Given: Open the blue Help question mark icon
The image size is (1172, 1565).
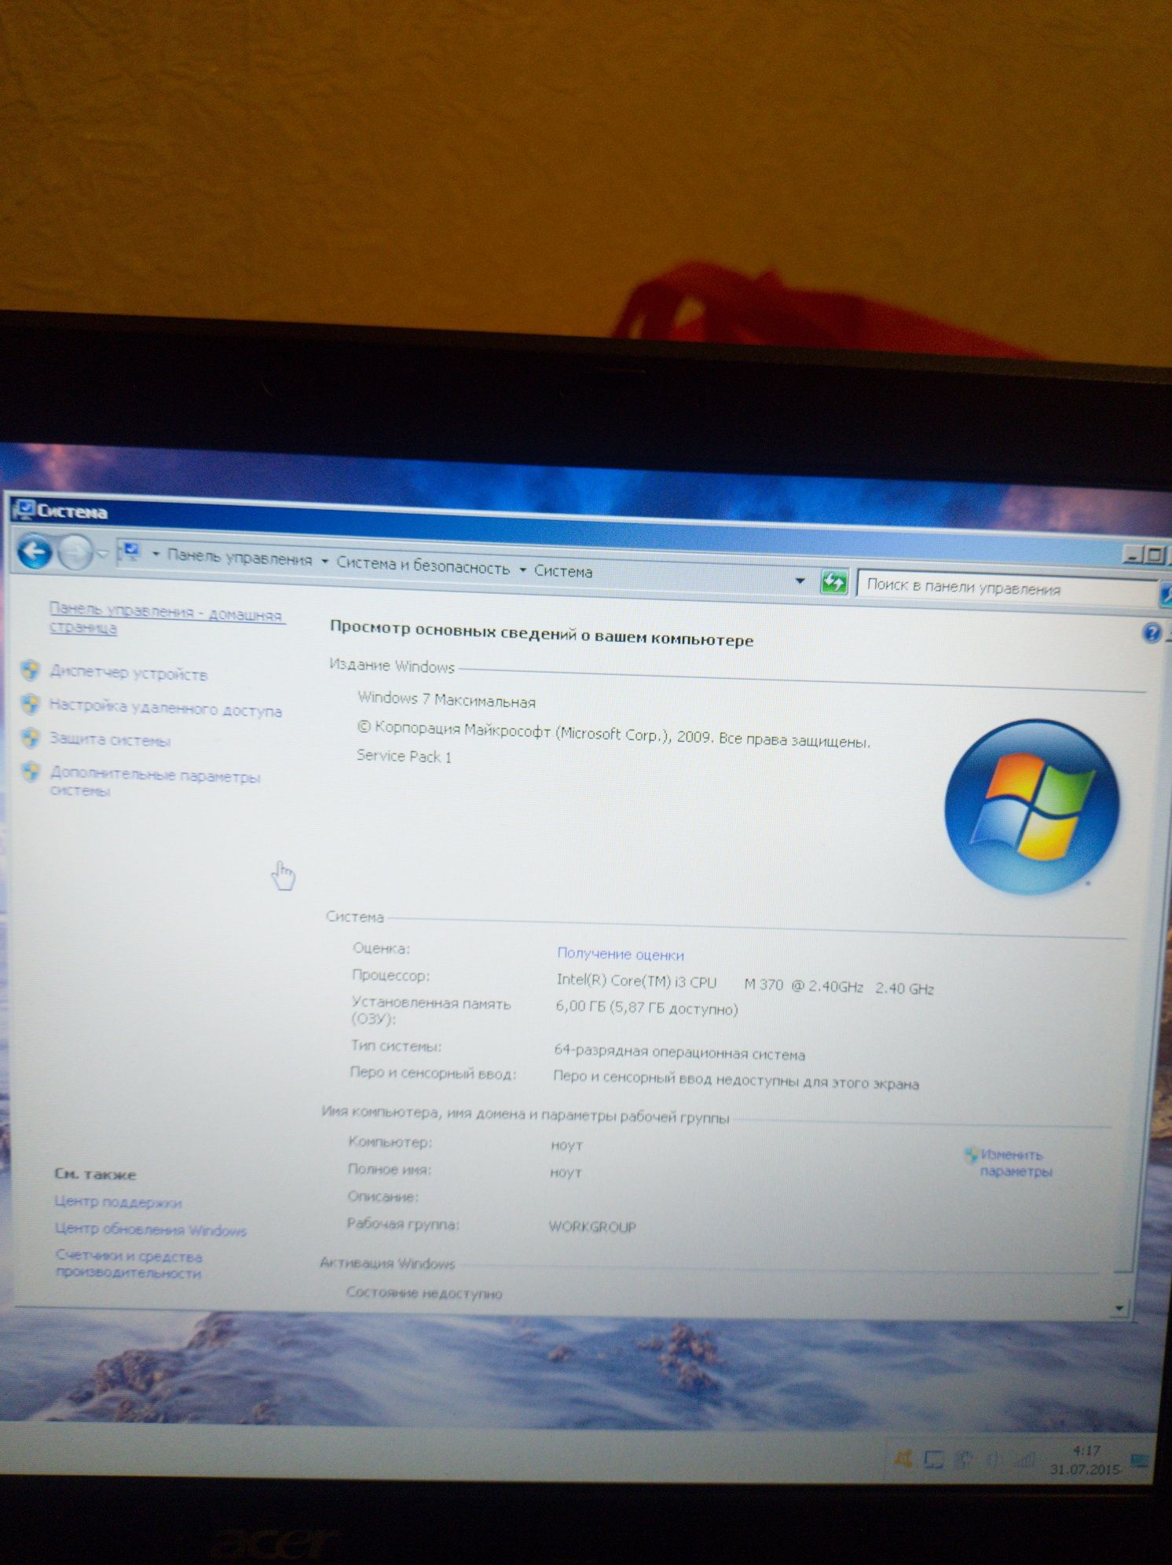Looking at the screenshot, I should 1152,632.
